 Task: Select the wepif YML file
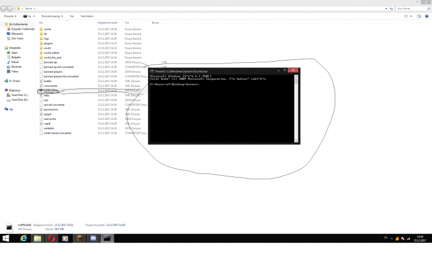point(47,123)
